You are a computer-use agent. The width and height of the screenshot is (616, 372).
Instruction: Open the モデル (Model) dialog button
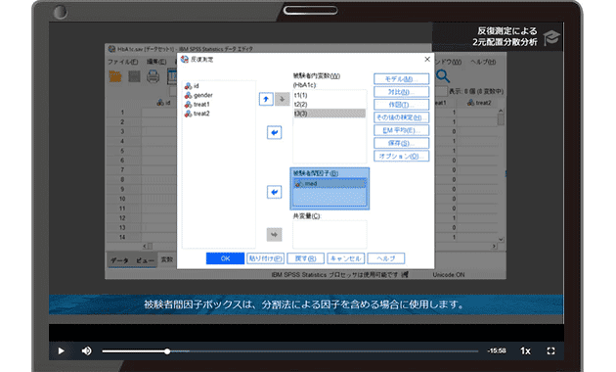pos(401,79)
